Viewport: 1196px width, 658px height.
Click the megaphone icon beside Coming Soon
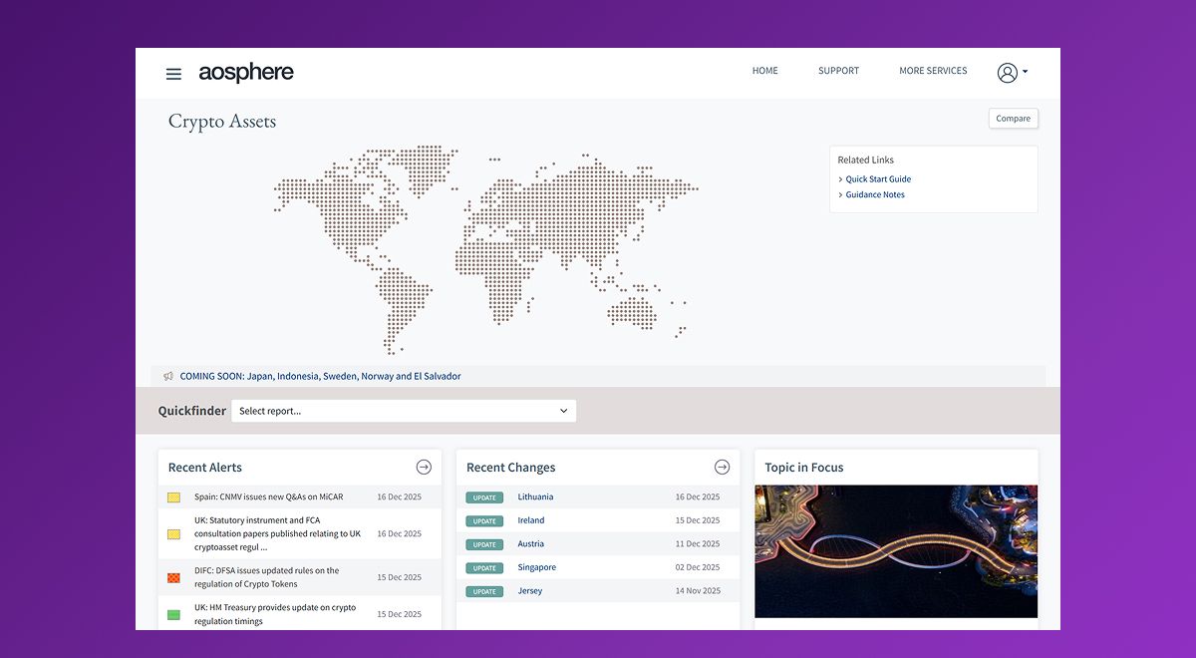click(167, 377)
